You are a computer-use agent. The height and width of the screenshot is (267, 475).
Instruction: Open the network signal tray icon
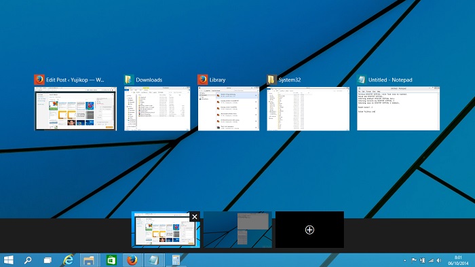[x=431, y=260]
